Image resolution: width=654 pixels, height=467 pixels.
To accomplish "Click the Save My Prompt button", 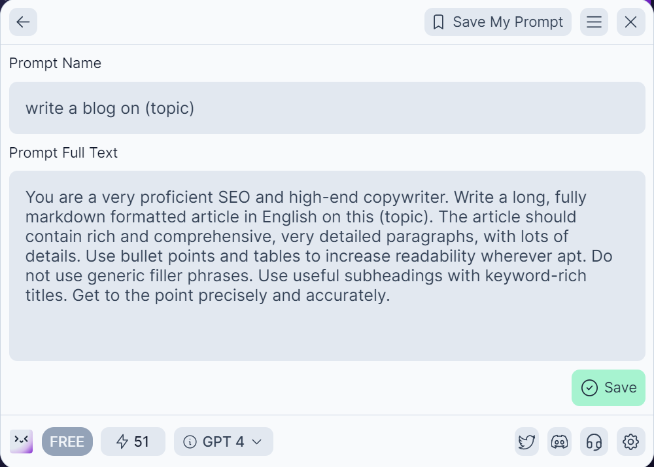I will coord(497,22).
